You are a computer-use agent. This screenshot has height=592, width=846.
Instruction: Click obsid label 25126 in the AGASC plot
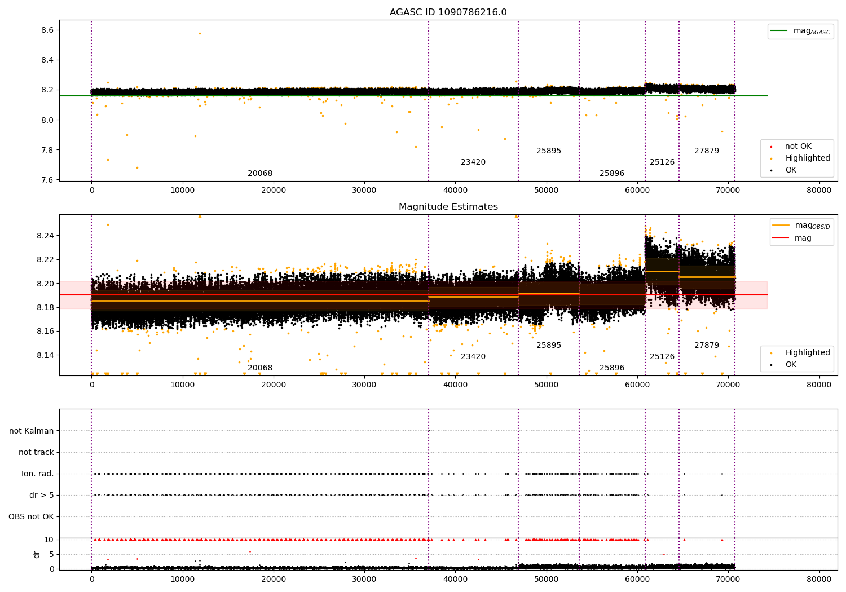point(662,162)
